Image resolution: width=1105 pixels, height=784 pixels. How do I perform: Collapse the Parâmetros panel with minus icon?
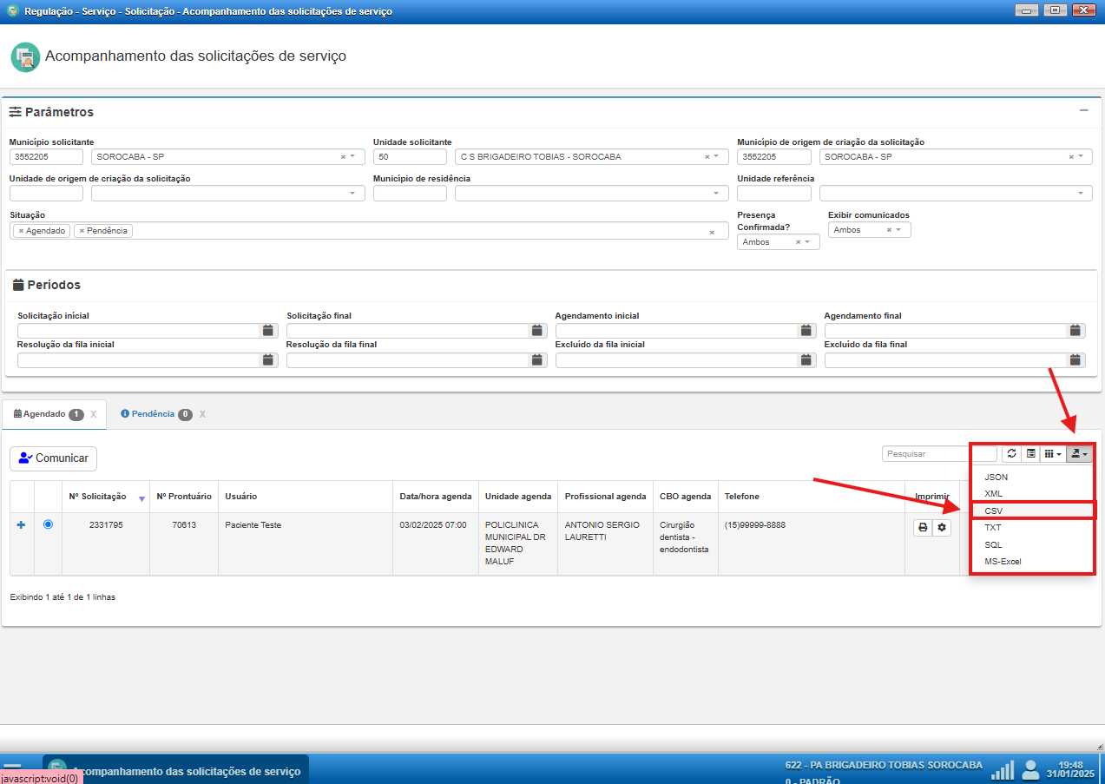pos(1083,111)
